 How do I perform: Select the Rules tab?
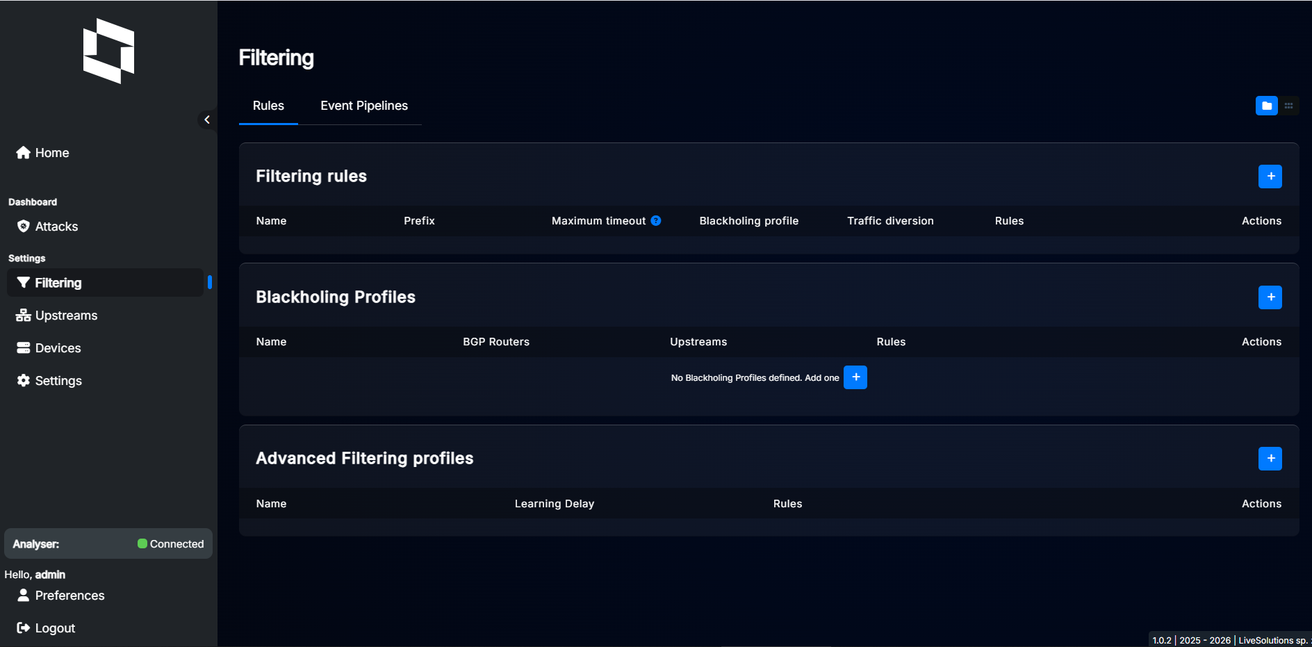pos(268,106)
